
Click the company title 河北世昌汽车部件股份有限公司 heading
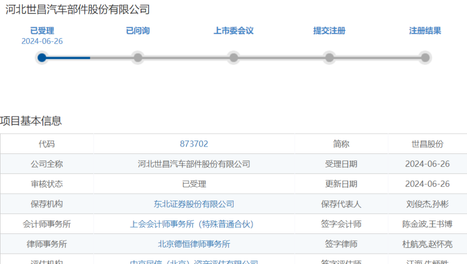coord(77,9)
